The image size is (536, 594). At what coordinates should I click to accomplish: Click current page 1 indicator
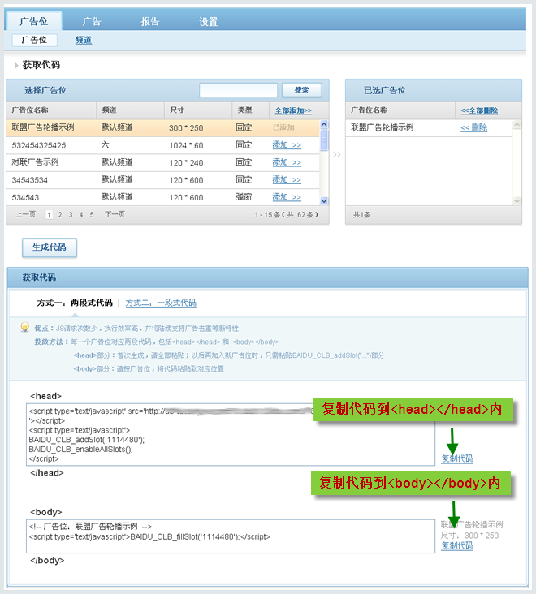(x=49, y=215)
